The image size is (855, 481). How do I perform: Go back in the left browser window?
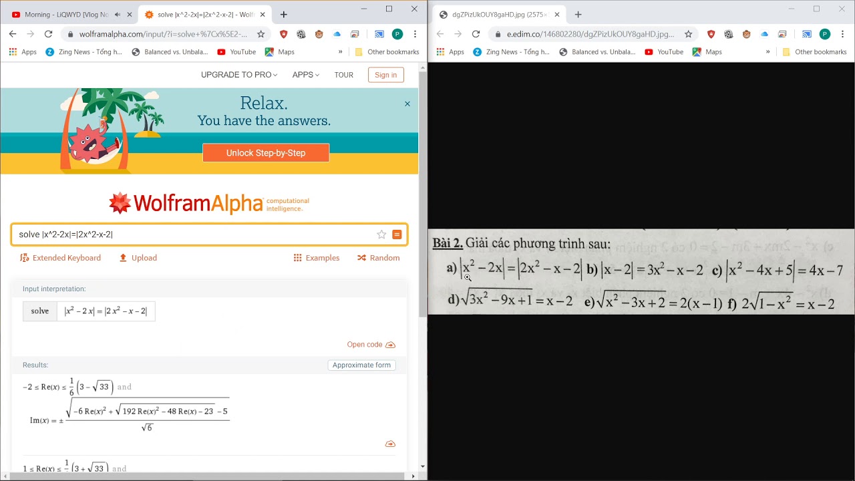pyautogui.click(x=13, y=34)
